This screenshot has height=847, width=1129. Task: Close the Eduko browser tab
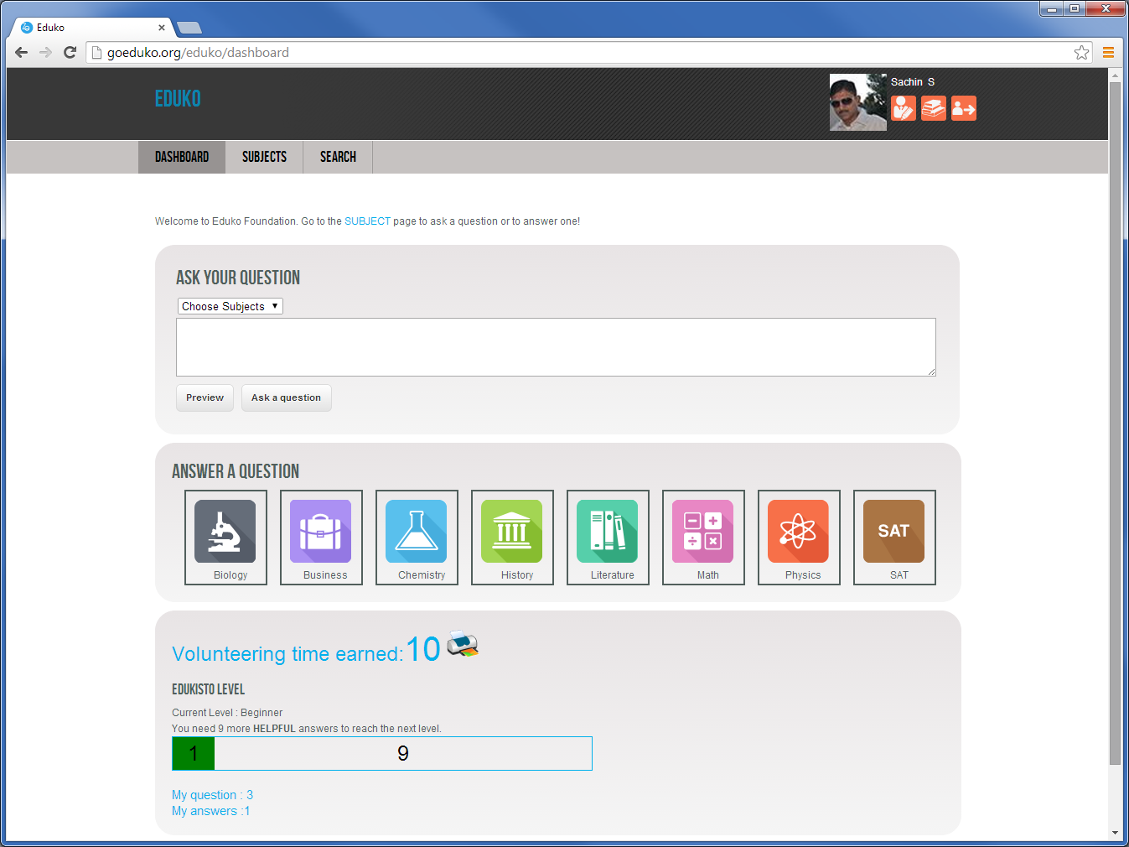click(162, 28)
